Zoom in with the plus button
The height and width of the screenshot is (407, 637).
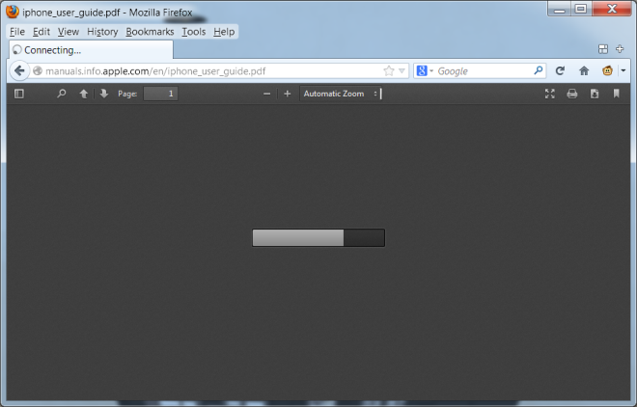point(288,94)
